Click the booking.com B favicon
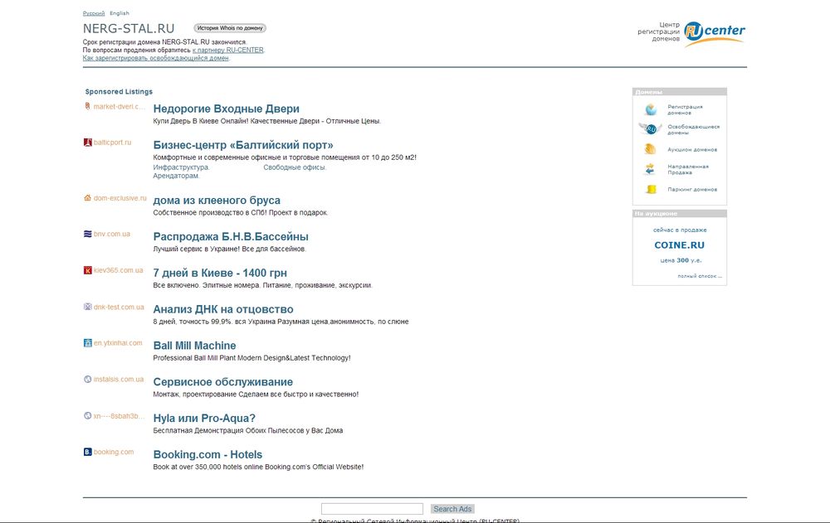The height and width of the screenshot is (523, 830). 88,452
